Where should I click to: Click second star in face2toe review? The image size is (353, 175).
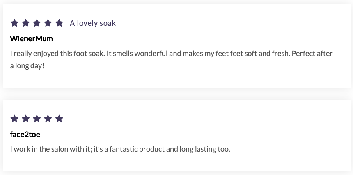click(x=25, y=119)
